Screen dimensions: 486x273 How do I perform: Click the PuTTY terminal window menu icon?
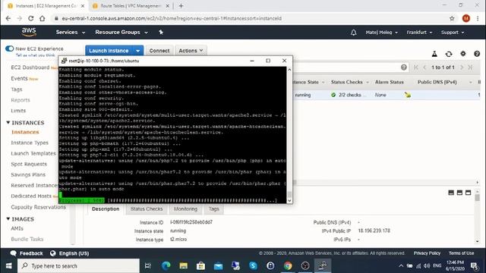point(64,61)
